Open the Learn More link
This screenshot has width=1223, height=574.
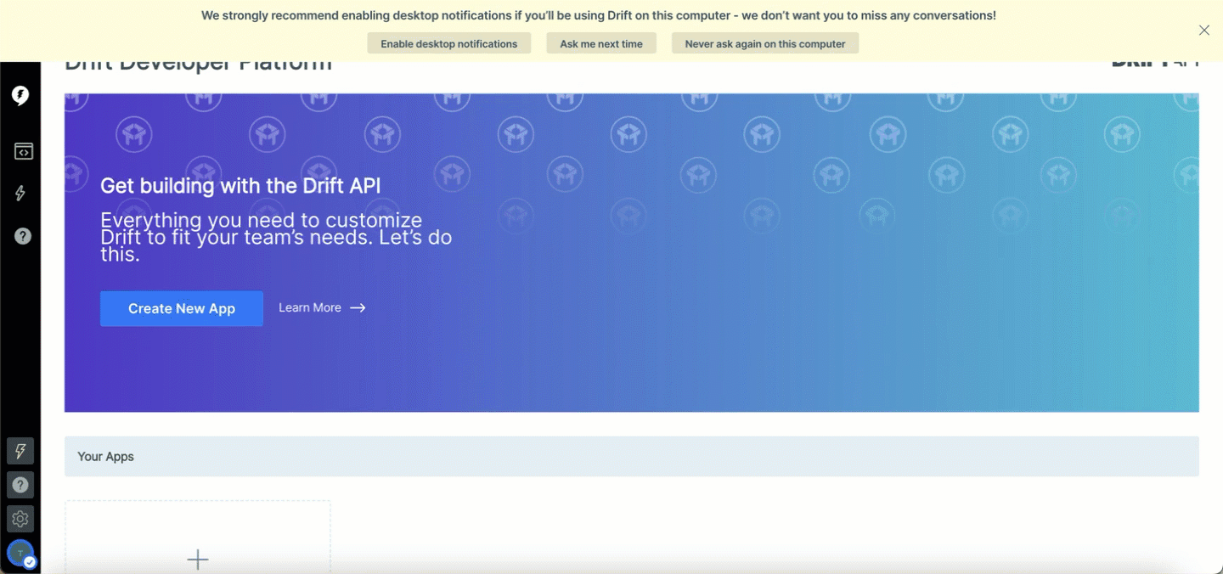click(310, 307)
